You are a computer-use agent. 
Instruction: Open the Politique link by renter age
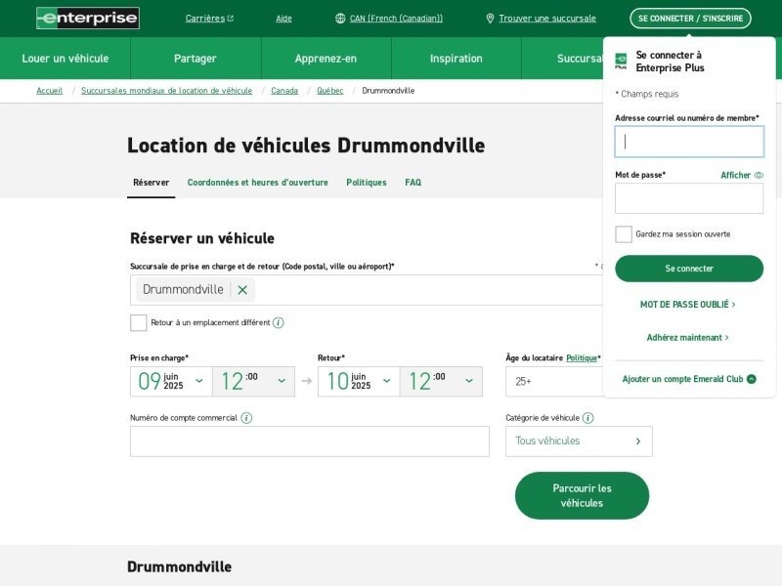coord(582,358)
